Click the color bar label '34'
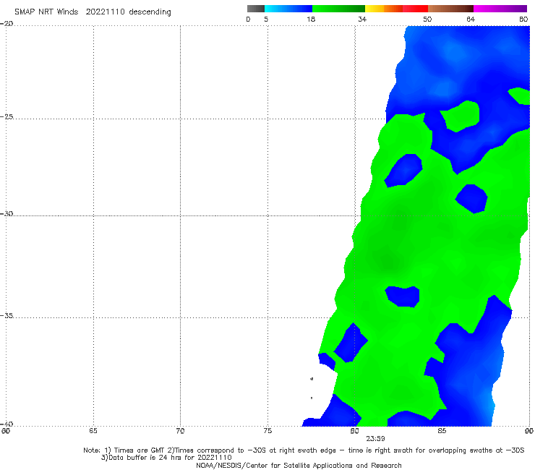The height and width of the screenshot is (470, 535). click(x=362, y=20)
